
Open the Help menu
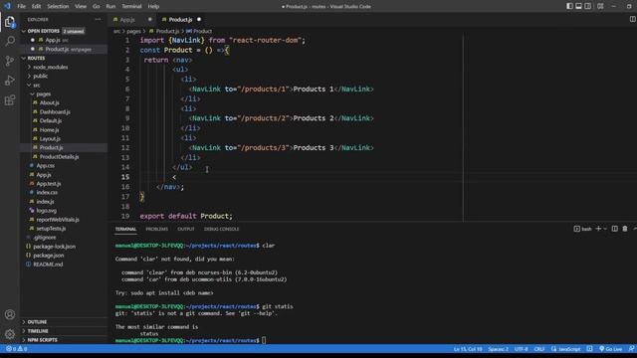click(153, 6)
